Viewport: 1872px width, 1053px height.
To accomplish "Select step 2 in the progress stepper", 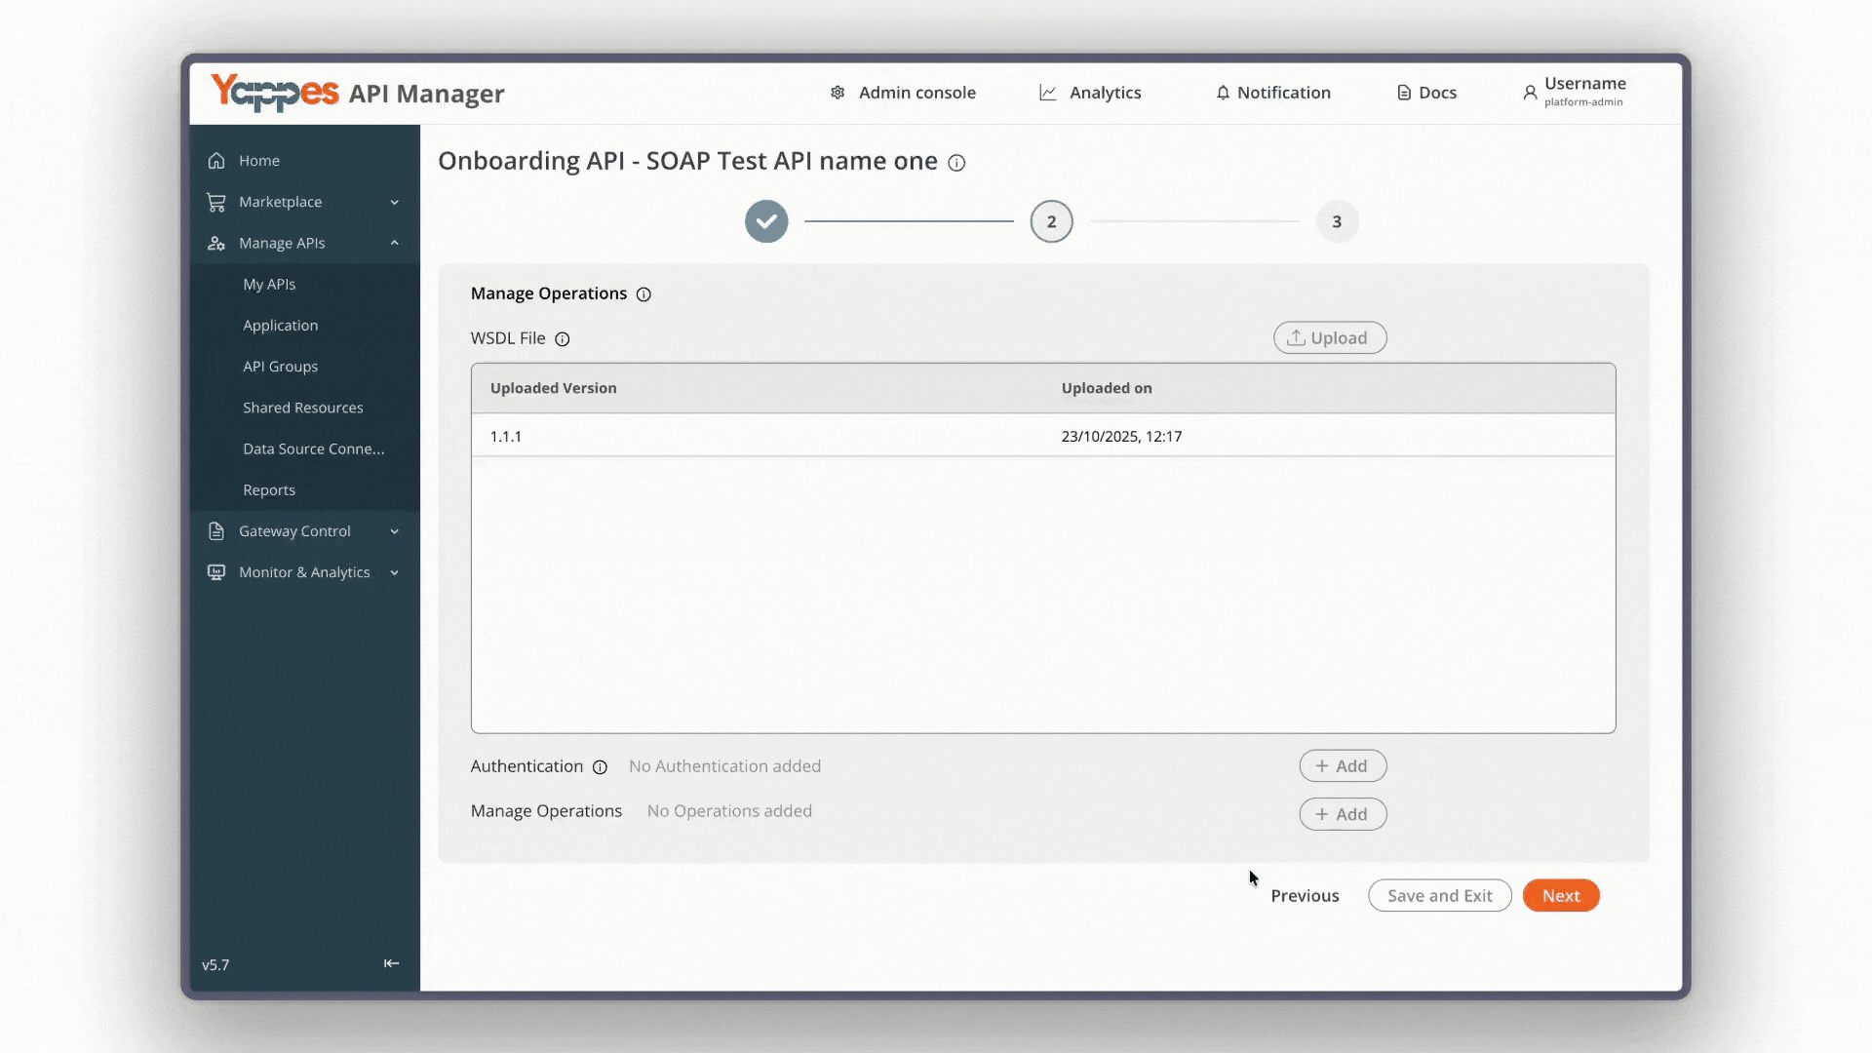I will tap(1051, 221).
